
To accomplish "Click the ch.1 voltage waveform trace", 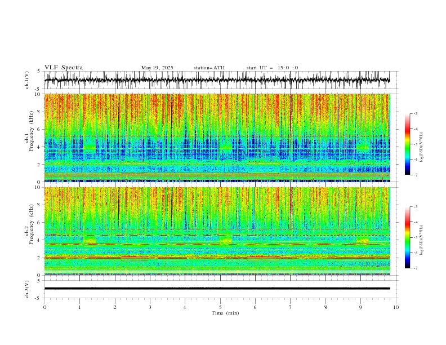I will pyautogui.click(x=217, y=80).
